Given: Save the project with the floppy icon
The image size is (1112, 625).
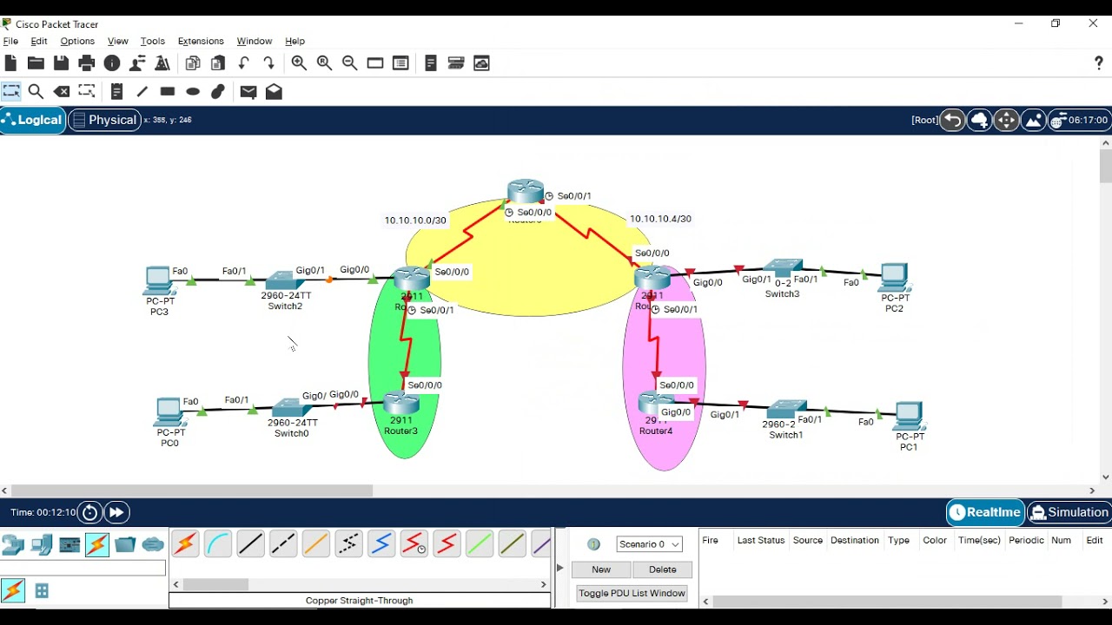Looking at the screenshot, I should coord(61,62).
